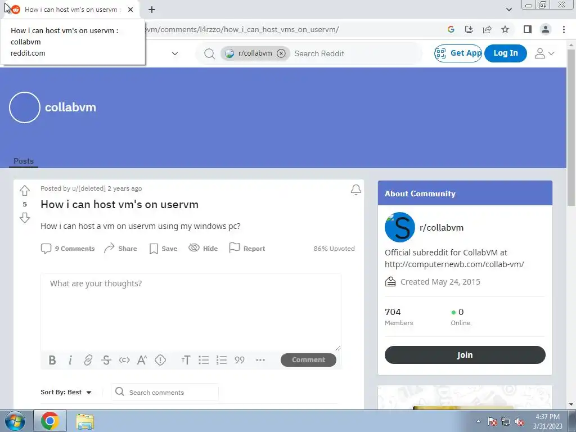Click the Search comments field
This screenshot has height=432, width=576.
tap(165, 392)
